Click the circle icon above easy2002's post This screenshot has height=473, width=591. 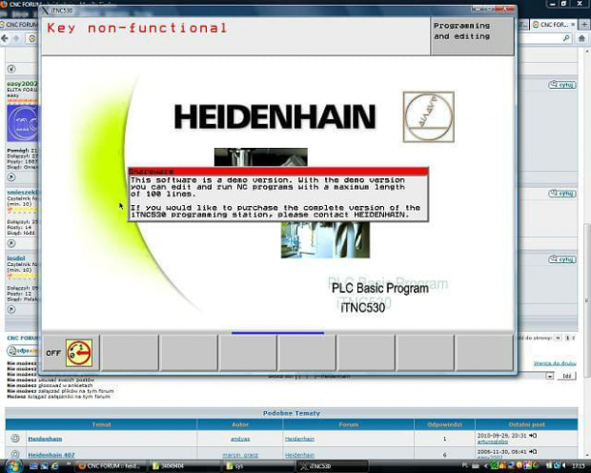coord(11,69)
